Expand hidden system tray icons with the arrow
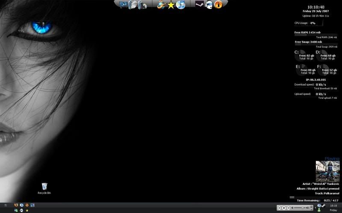Image resolution: width=342 pixels, height=213 pixels. (x=315, y=208)
